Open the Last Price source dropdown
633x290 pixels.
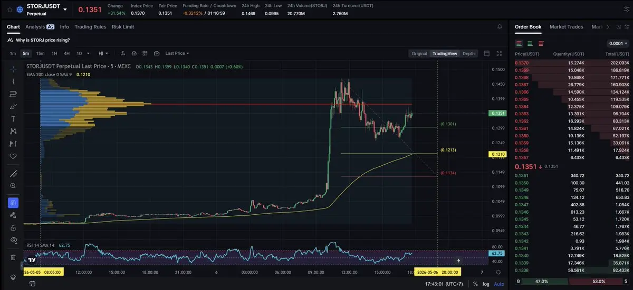pos(177,53)
